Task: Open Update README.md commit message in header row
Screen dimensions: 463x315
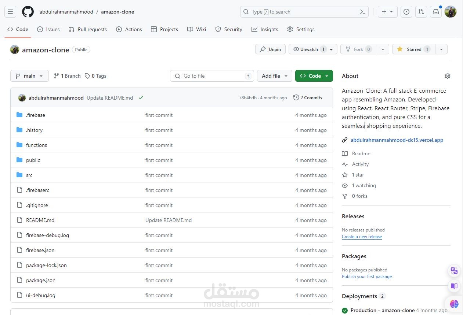Action: [110, 98]
